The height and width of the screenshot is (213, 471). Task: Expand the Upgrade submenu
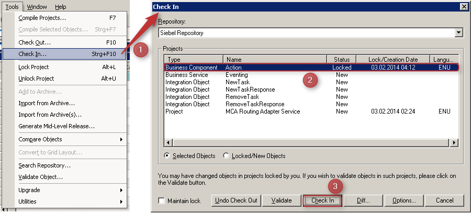tap(64, 190)
